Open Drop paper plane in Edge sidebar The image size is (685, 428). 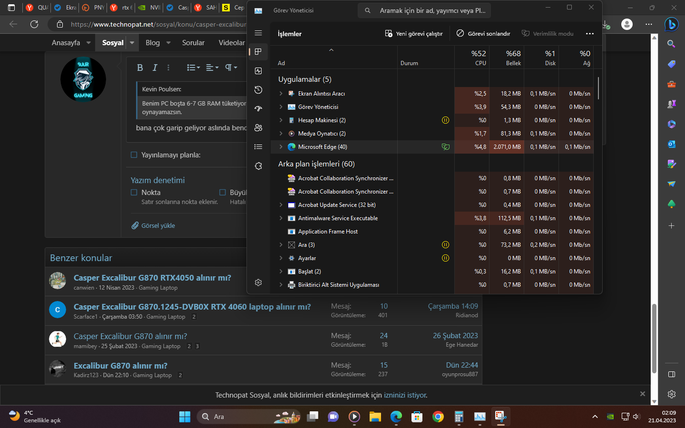671,184
